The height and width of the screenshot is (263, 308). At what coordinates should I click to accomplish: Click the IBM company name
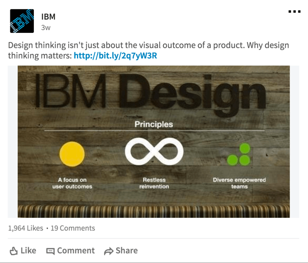tap(48, 17)
